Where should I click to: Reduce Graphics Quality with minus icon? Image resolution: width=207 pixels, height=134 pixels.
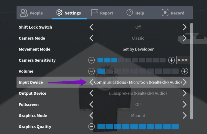click(91, 127)
